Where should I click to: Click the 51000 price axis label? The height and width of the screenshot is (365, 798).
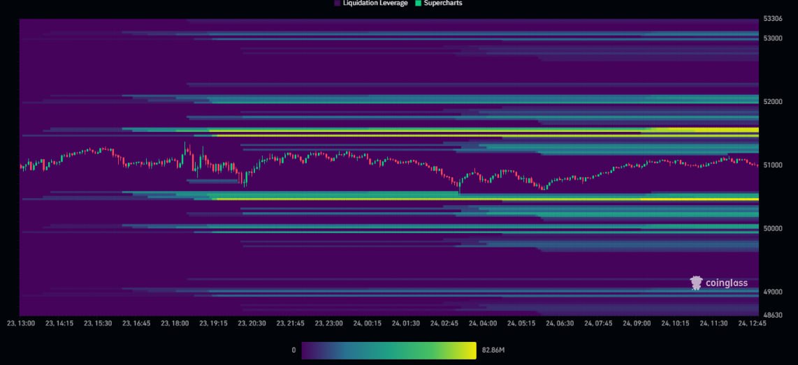tap(772, 165)
